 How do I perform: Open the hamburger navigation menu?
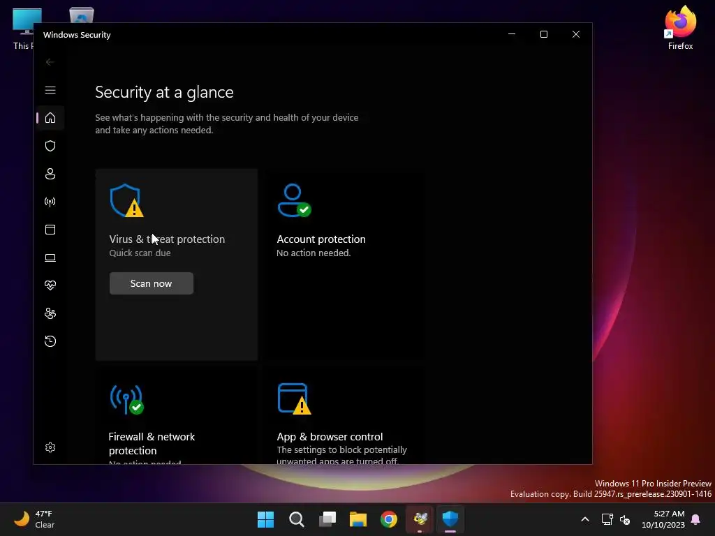coord(50,90)
